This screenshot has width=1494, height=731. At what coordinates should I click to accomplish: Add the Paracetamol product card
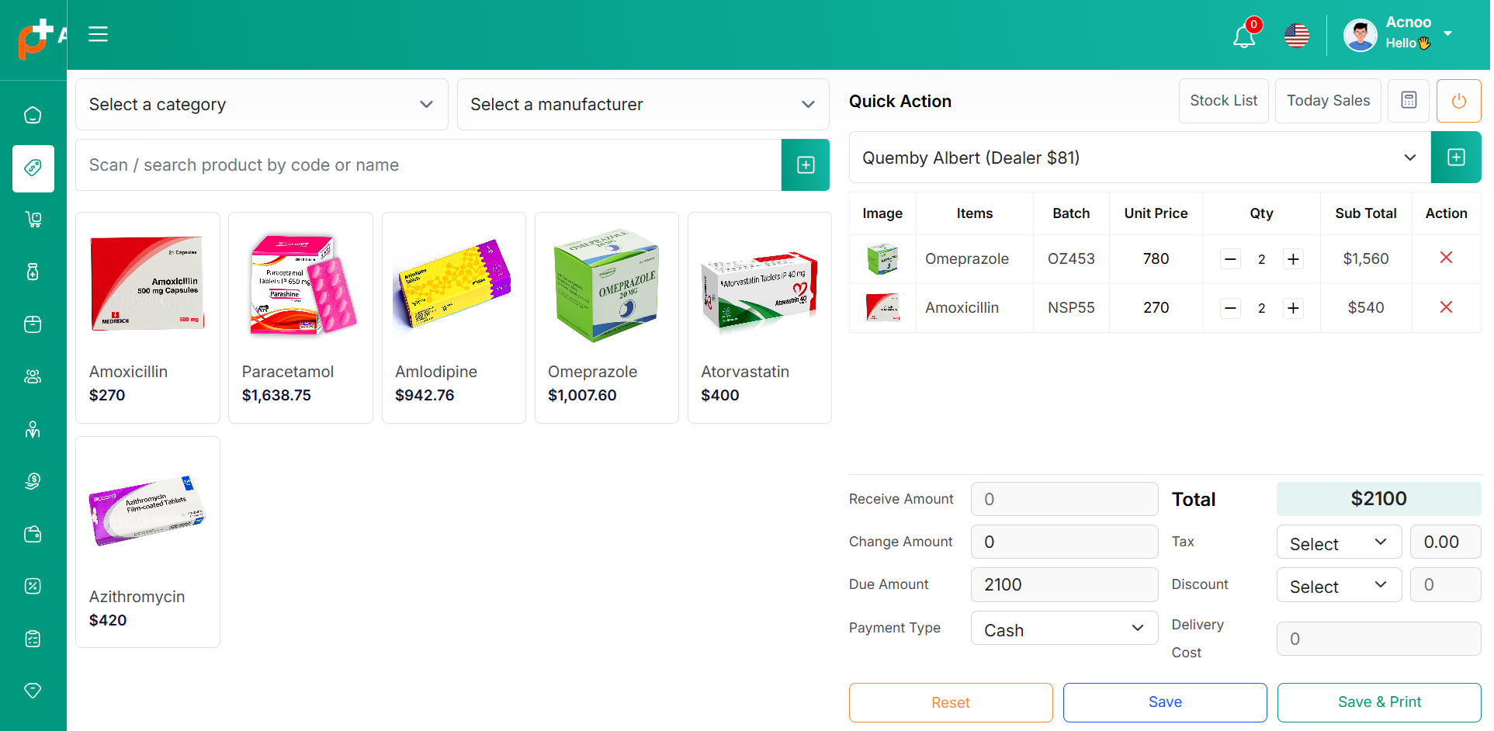tap(300, 318)
